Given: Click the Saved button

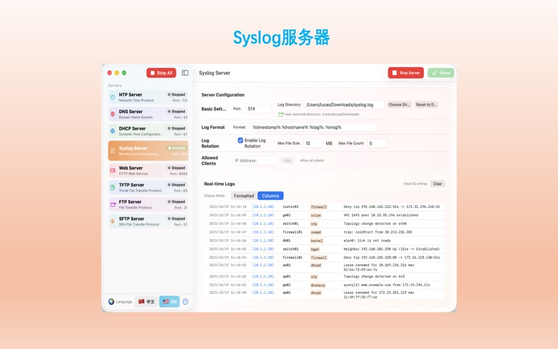Looking at the screenshot, I should (441, 73).
